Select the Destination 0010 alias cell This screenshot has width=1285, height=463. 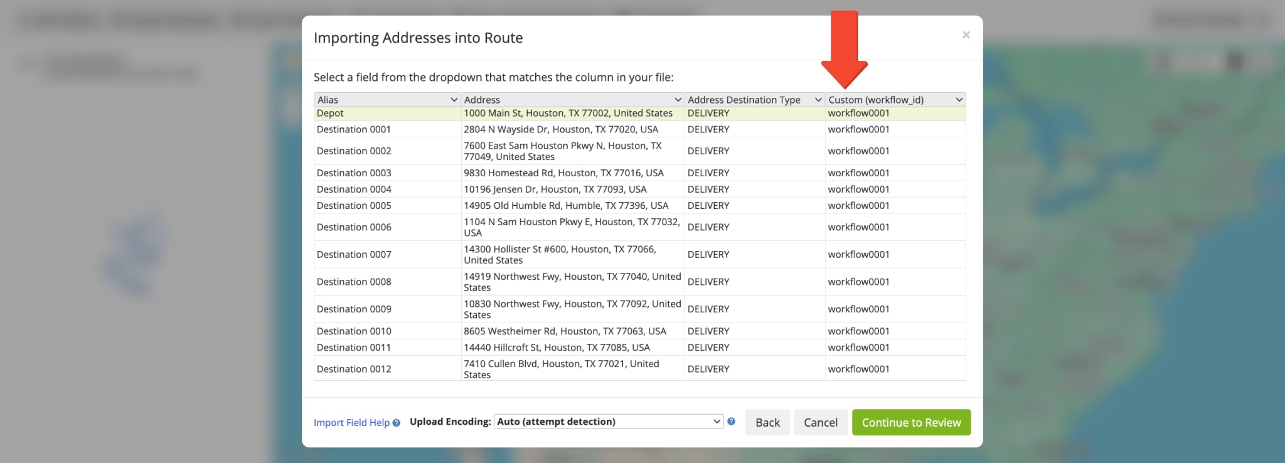(387, 331)
